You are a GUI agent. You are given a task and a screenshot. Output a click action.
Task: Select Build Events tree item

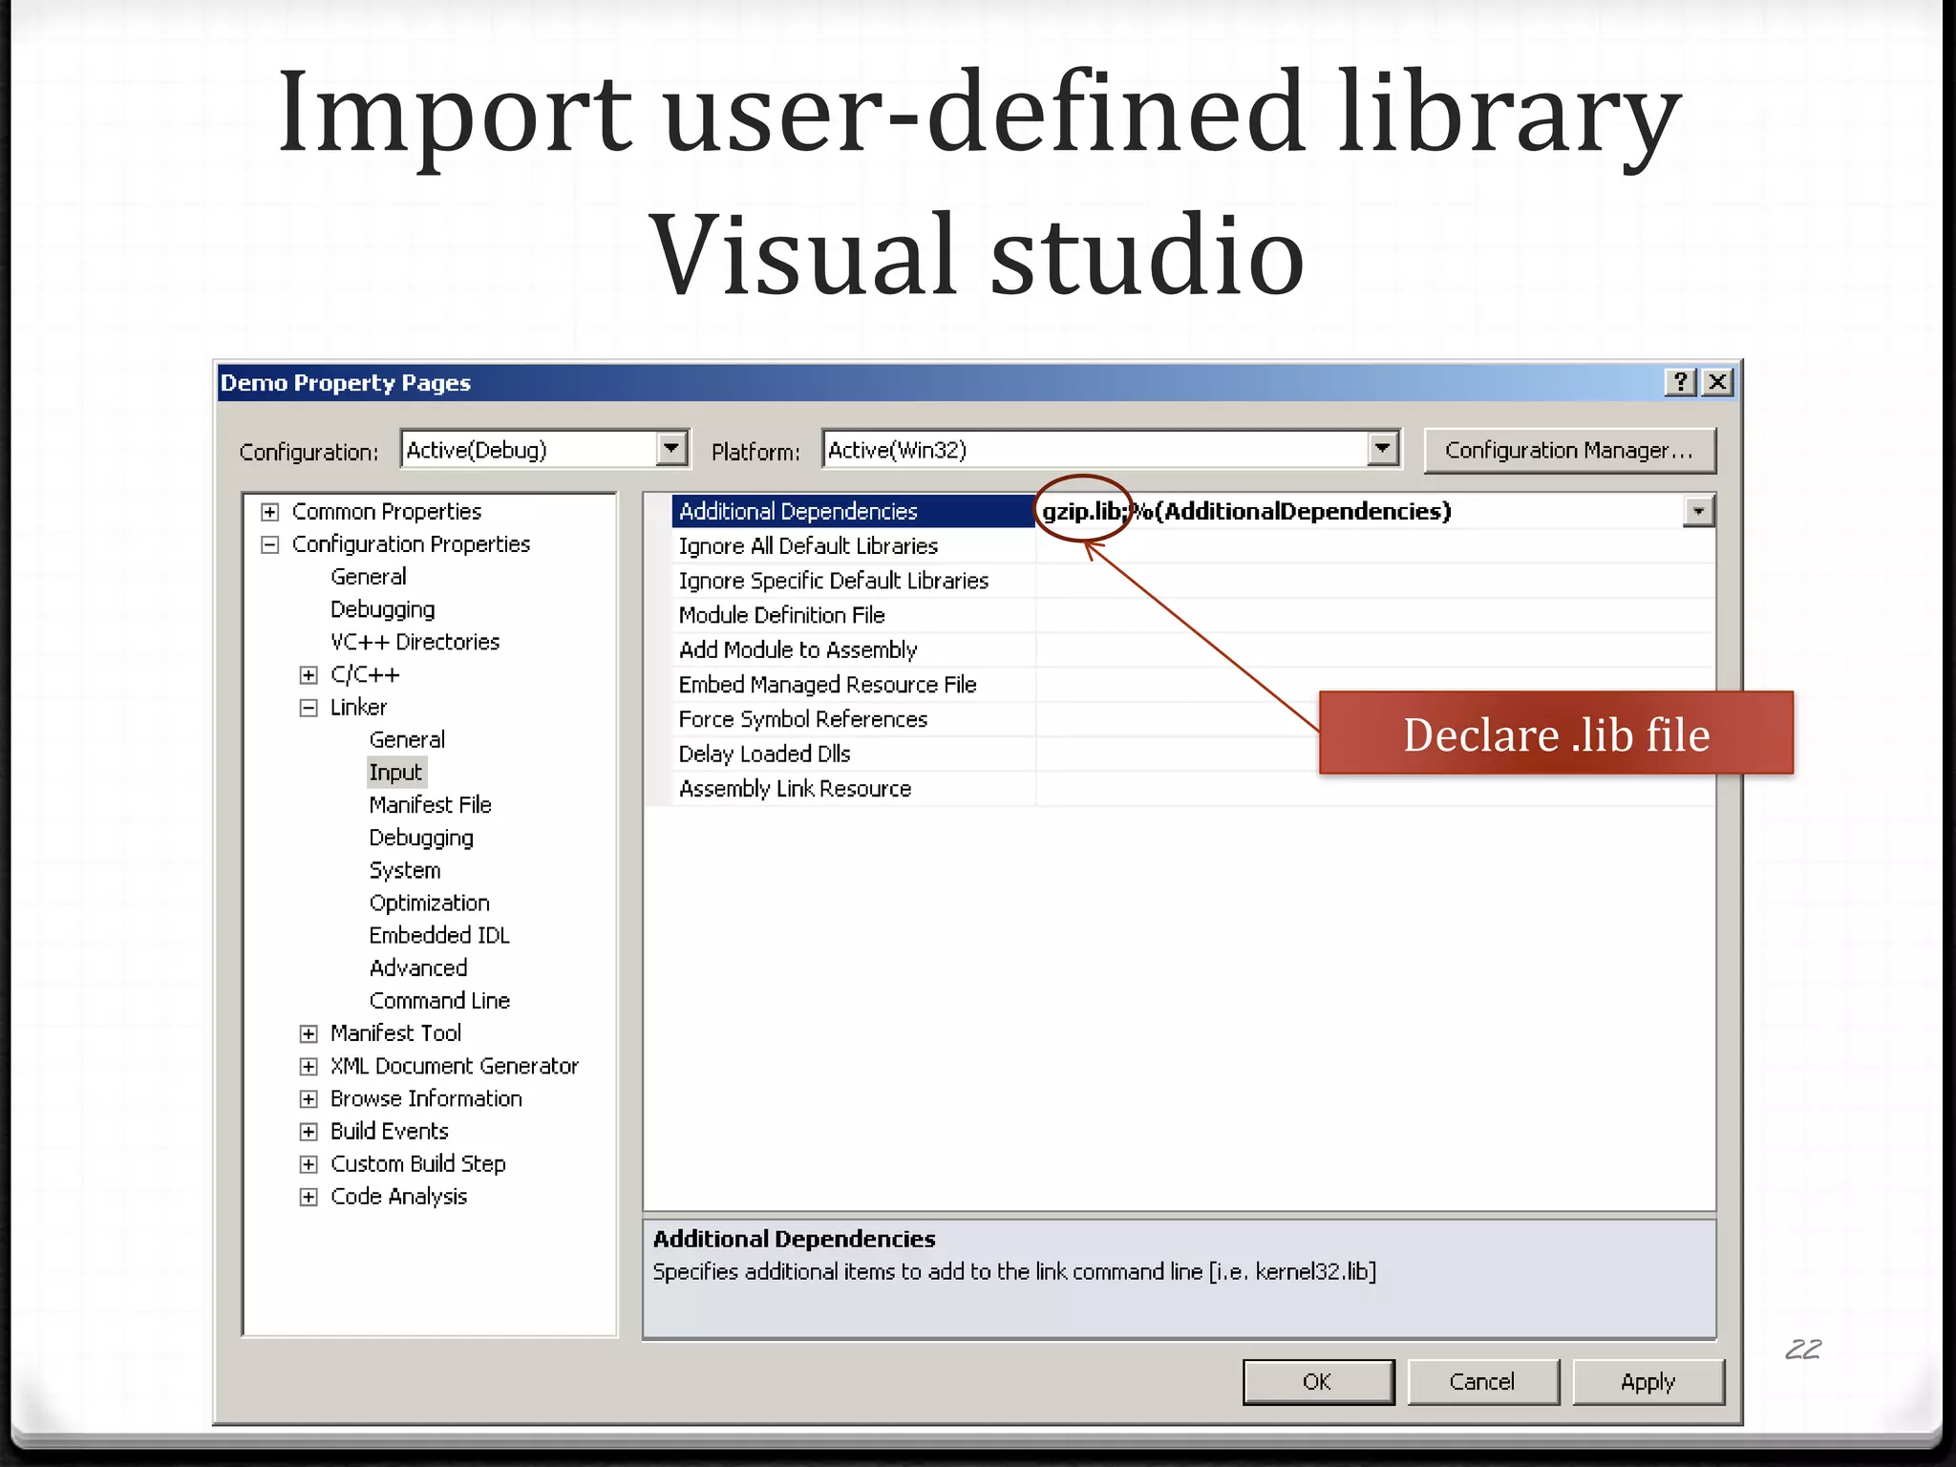pos(389,1132)
